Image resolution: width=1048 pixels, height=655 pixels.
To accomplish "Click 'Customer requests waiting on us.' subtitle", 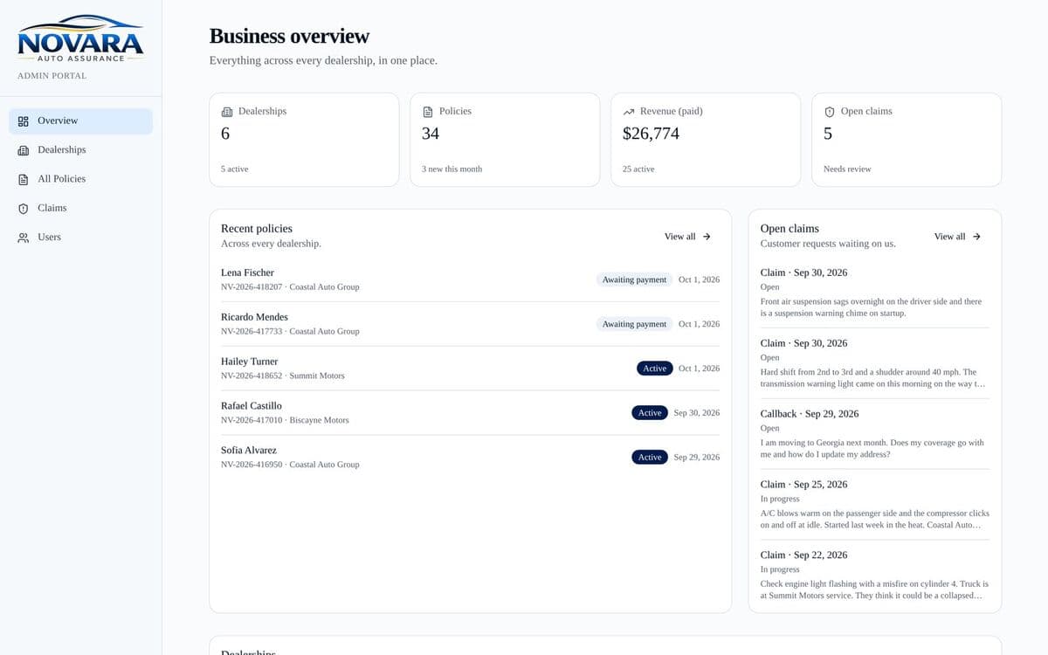I will click(828, 244).
